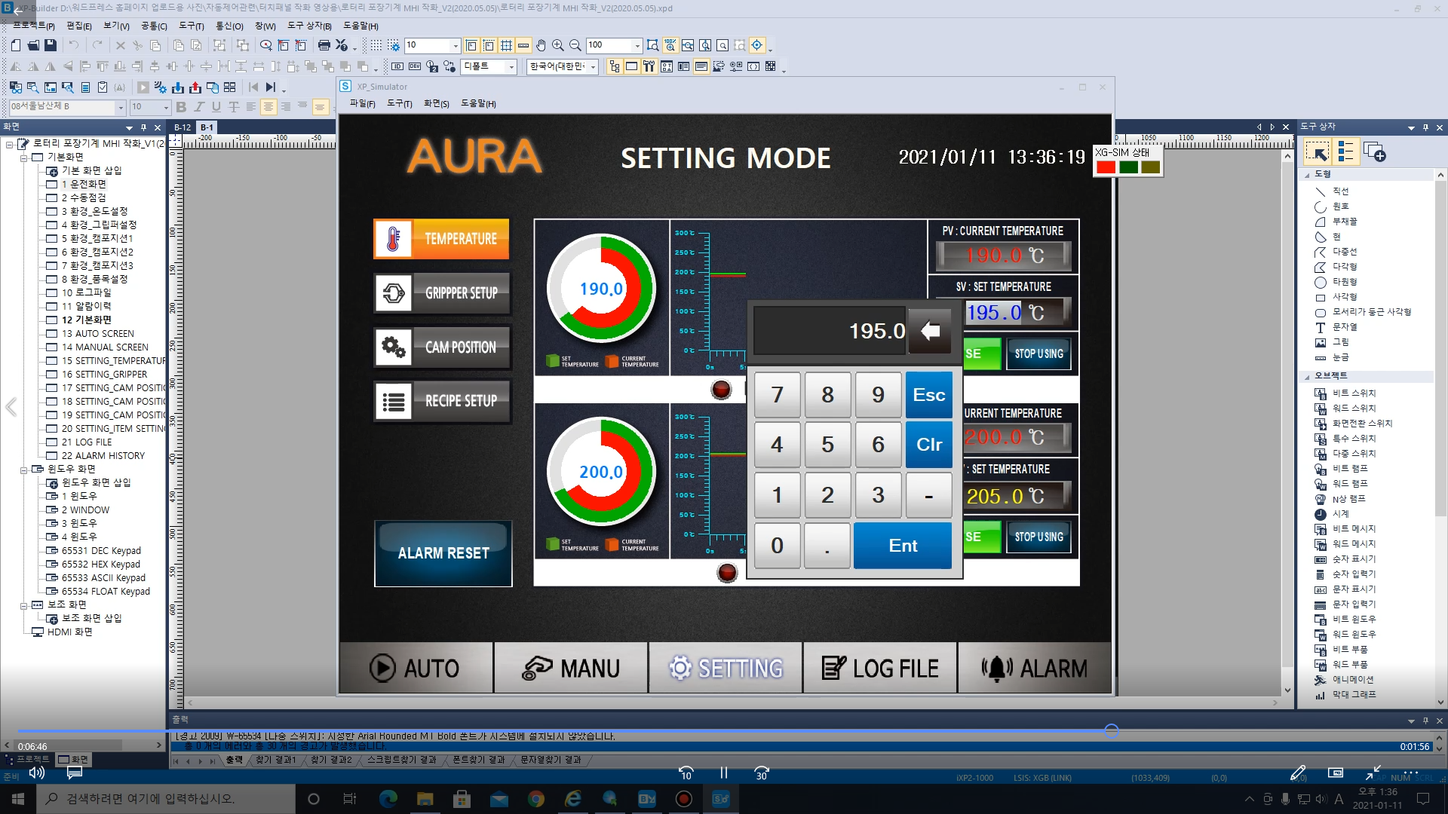Open the 한국어 language dropdown
This screenshot has height=814, width=1448.
pyautogui.click(x=594, y=67)
